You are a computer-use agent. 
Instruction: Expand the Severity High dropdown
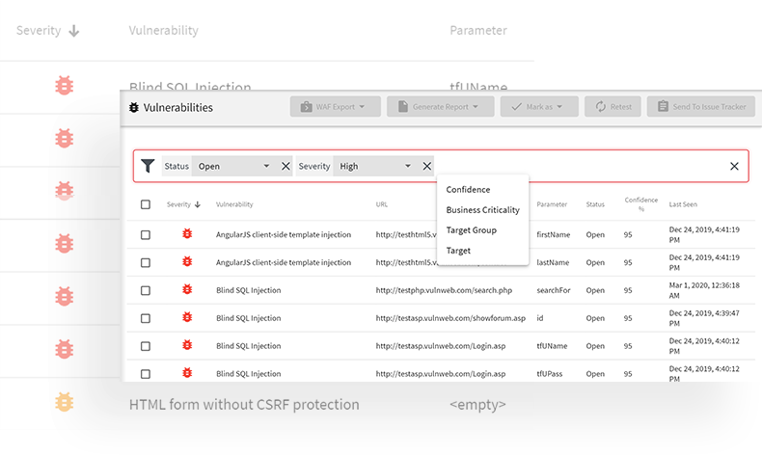(x=375, y=166)
